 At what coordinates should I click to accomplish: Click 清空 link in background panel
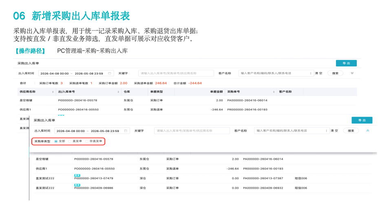pyautogui.click(x=318, y=73)
